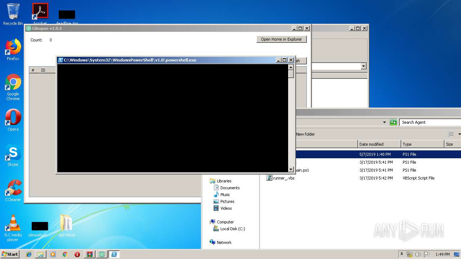Open the Firefox desktop shortcut

click(x=13, y=50)
